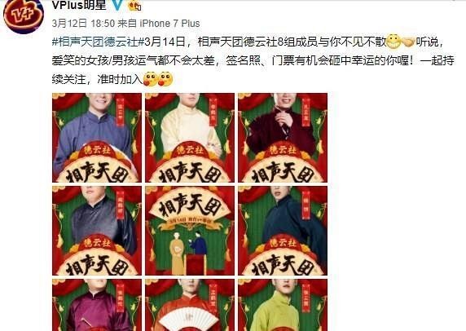Open the dark teal robe poster thumbnail
The image size is (466, 331).
click(283, 231)
